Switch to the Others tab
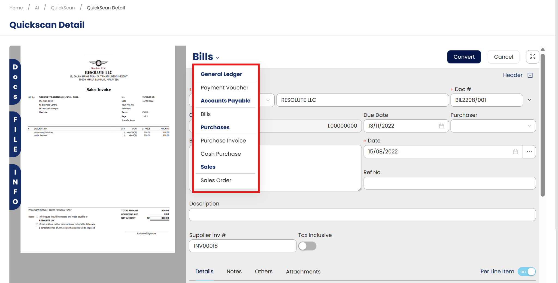558x283 pixels. (264, 272)
